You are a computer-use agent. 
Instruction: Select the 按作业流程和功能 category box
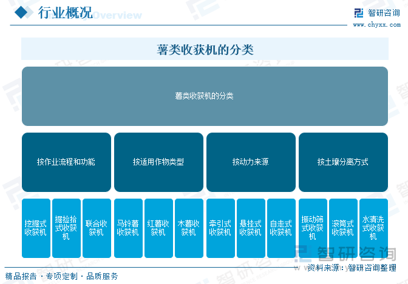click(66, 162)
